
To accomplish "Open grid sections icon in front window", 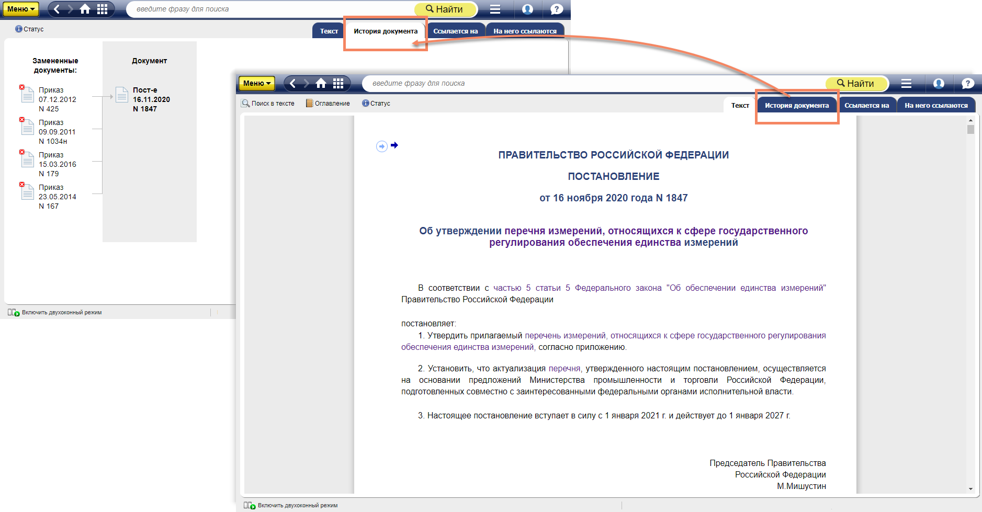I will 338,83.
